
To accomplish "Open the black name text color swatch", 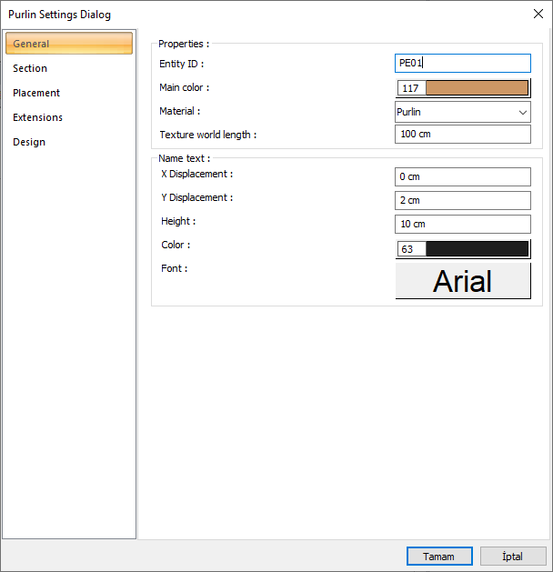I will (x=477, y=249).
